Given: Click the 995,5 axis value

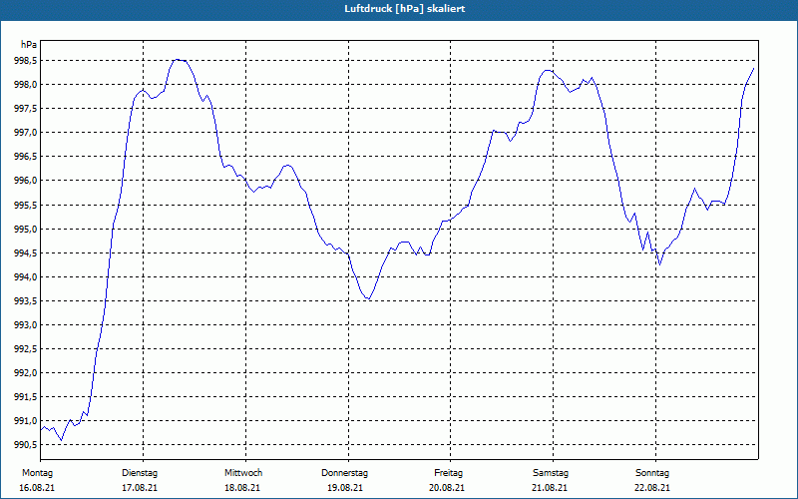Looking at the screenshot, I should (x=24, y=205).
